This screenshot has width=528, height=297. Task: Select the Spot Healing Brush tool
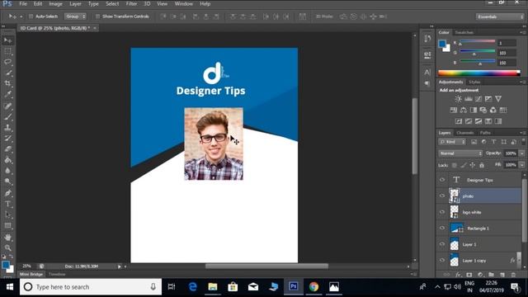tap(7, 106)
